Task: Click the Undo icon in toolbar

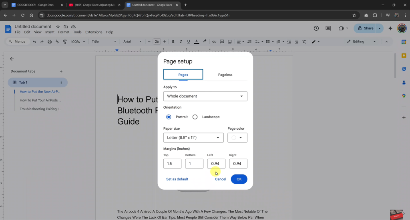Action: [x=34, y=42]
